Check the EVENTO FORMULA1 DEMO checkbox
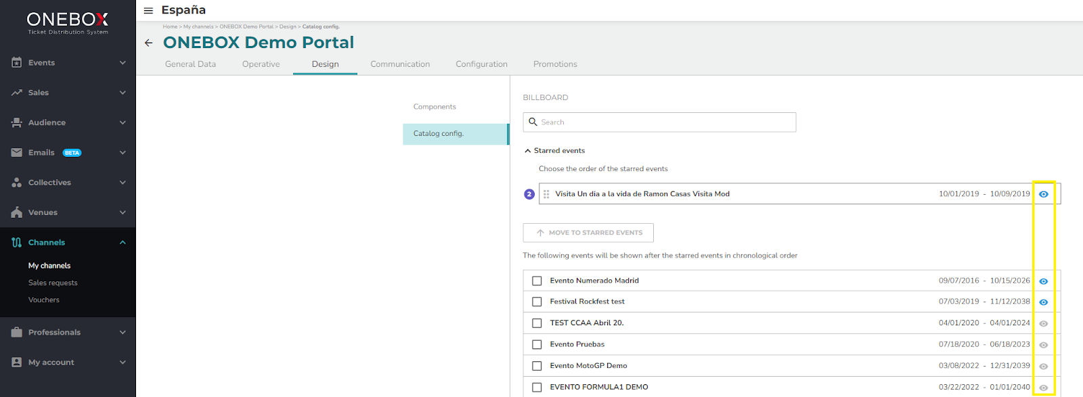 click(x=537, y=388)
